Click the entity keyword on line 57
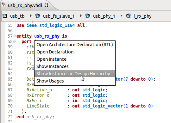The height and width of the screenshot is (123, 171). click(24, 36)
